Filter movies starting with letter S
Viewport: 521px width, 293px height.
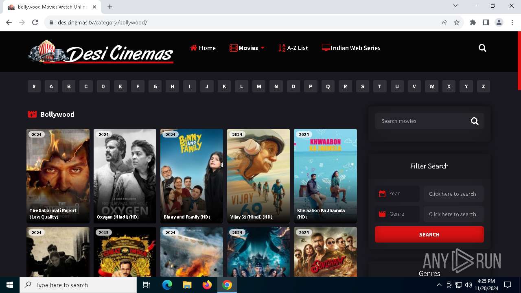(362, 86)
